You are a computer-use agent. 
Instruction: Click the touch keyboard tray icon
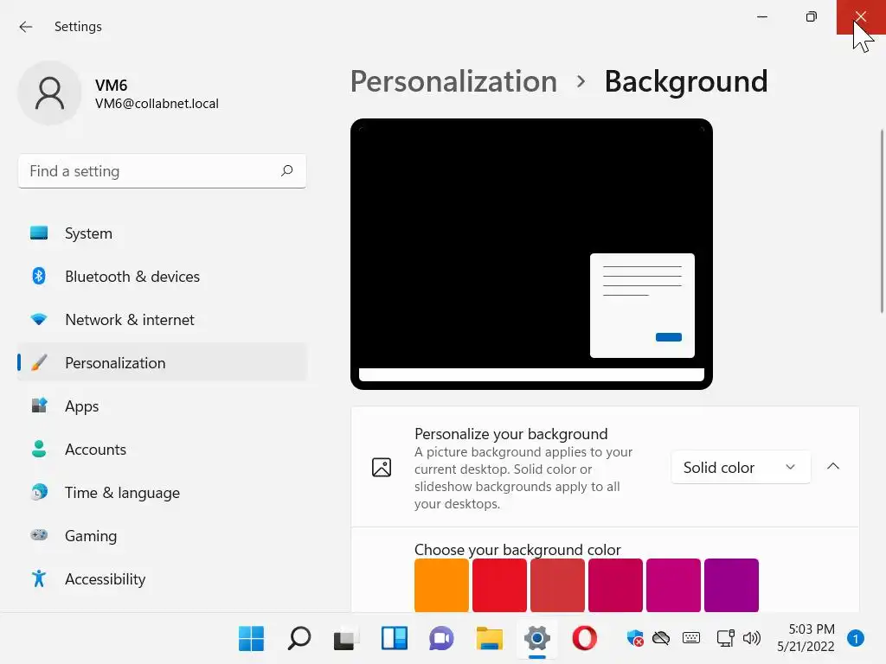point(691,638)
